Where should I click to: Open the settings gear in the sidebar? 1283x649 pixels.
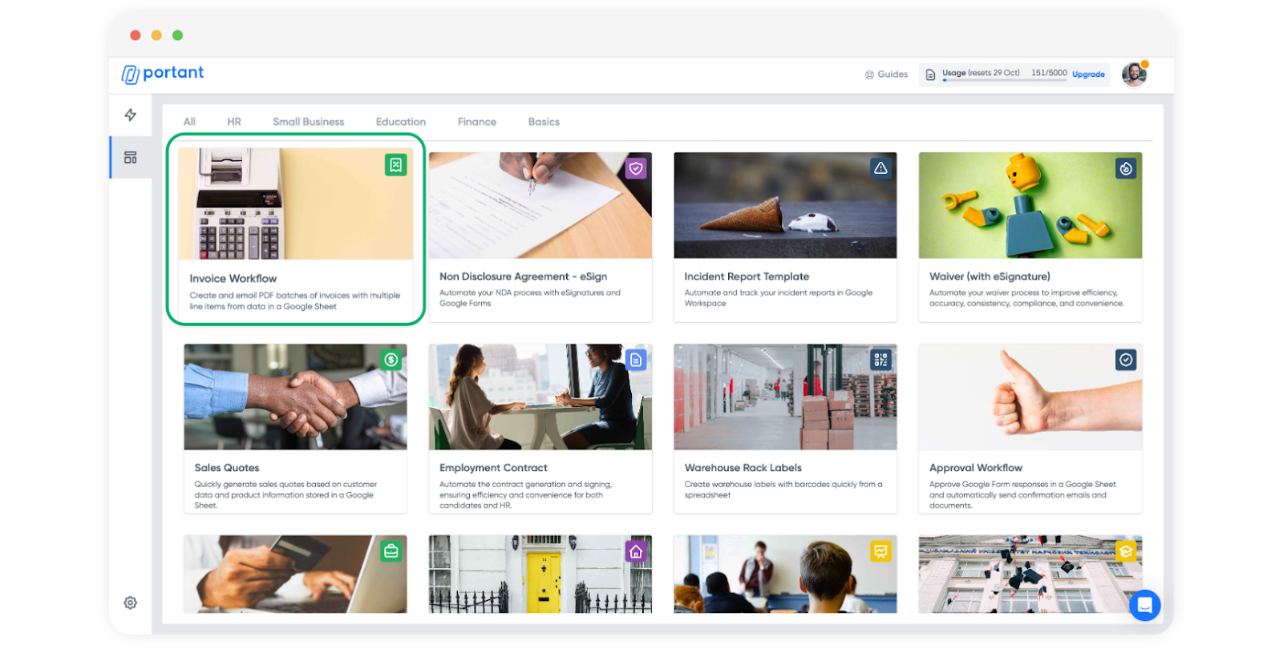(130, 603)
